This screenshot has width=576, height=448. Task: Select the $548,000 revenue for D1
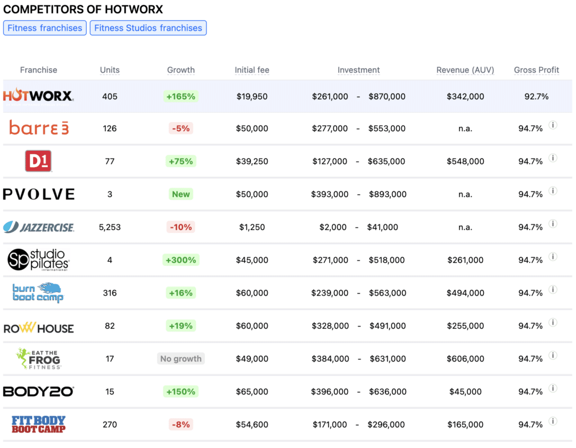465,161
